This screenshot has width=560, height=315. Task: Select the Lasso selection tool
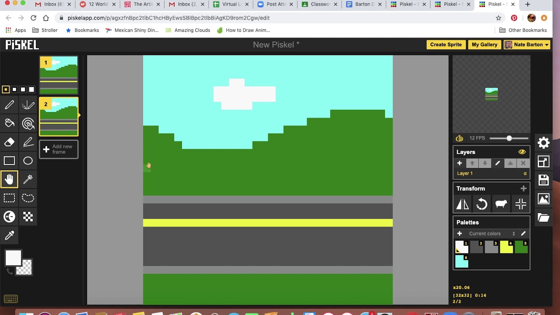pos(28,198)
